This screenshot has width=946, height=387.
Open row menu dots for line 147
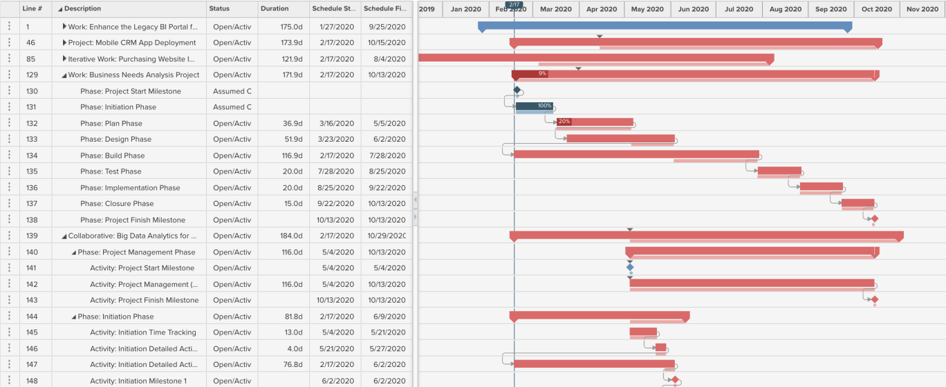9,364
